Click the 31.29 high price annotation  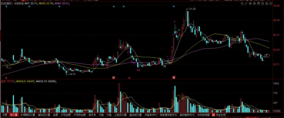tap(192, 9)
